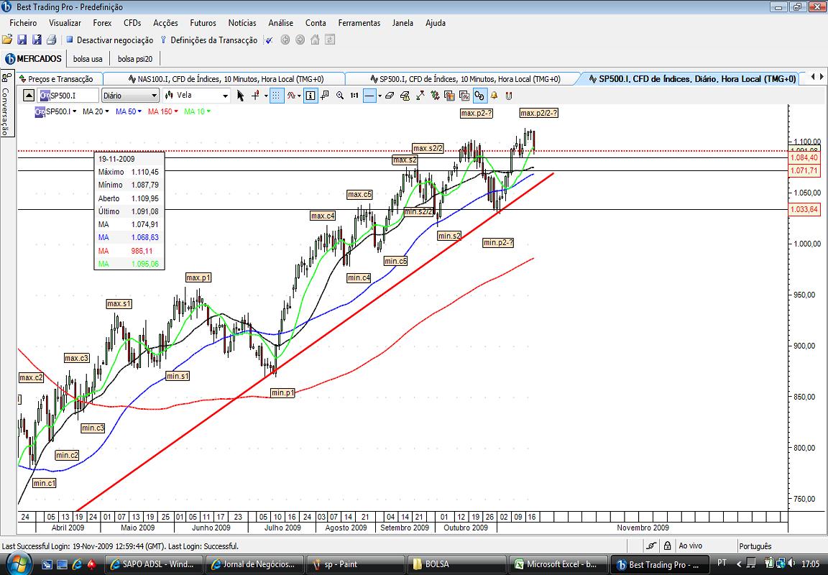This screenshot has width=828, height=575.
Task: Navigate back with left arrow circle
Action: coord(285,40)
